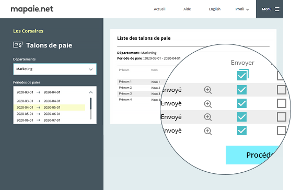Click the Prénom 1 cell
The width and height of the screenshot is (302, 190).
(x=125, y=81)
